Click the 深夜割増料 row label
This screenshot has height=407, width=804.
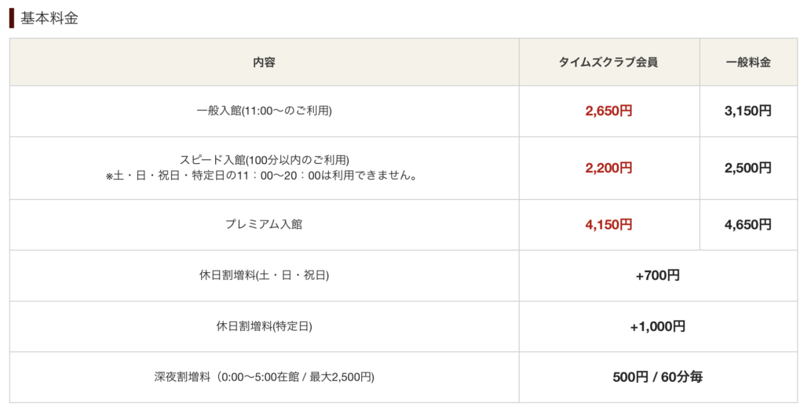[264, 377]
